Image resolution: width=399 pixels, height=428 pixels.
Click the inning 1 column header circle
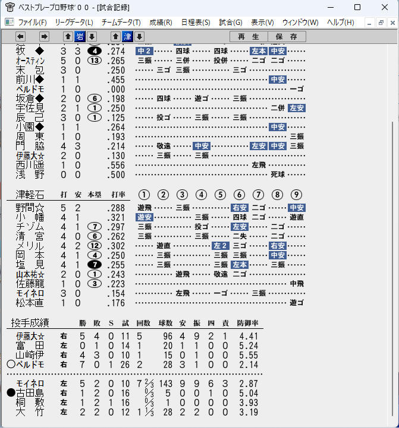(x=144, y=195)
